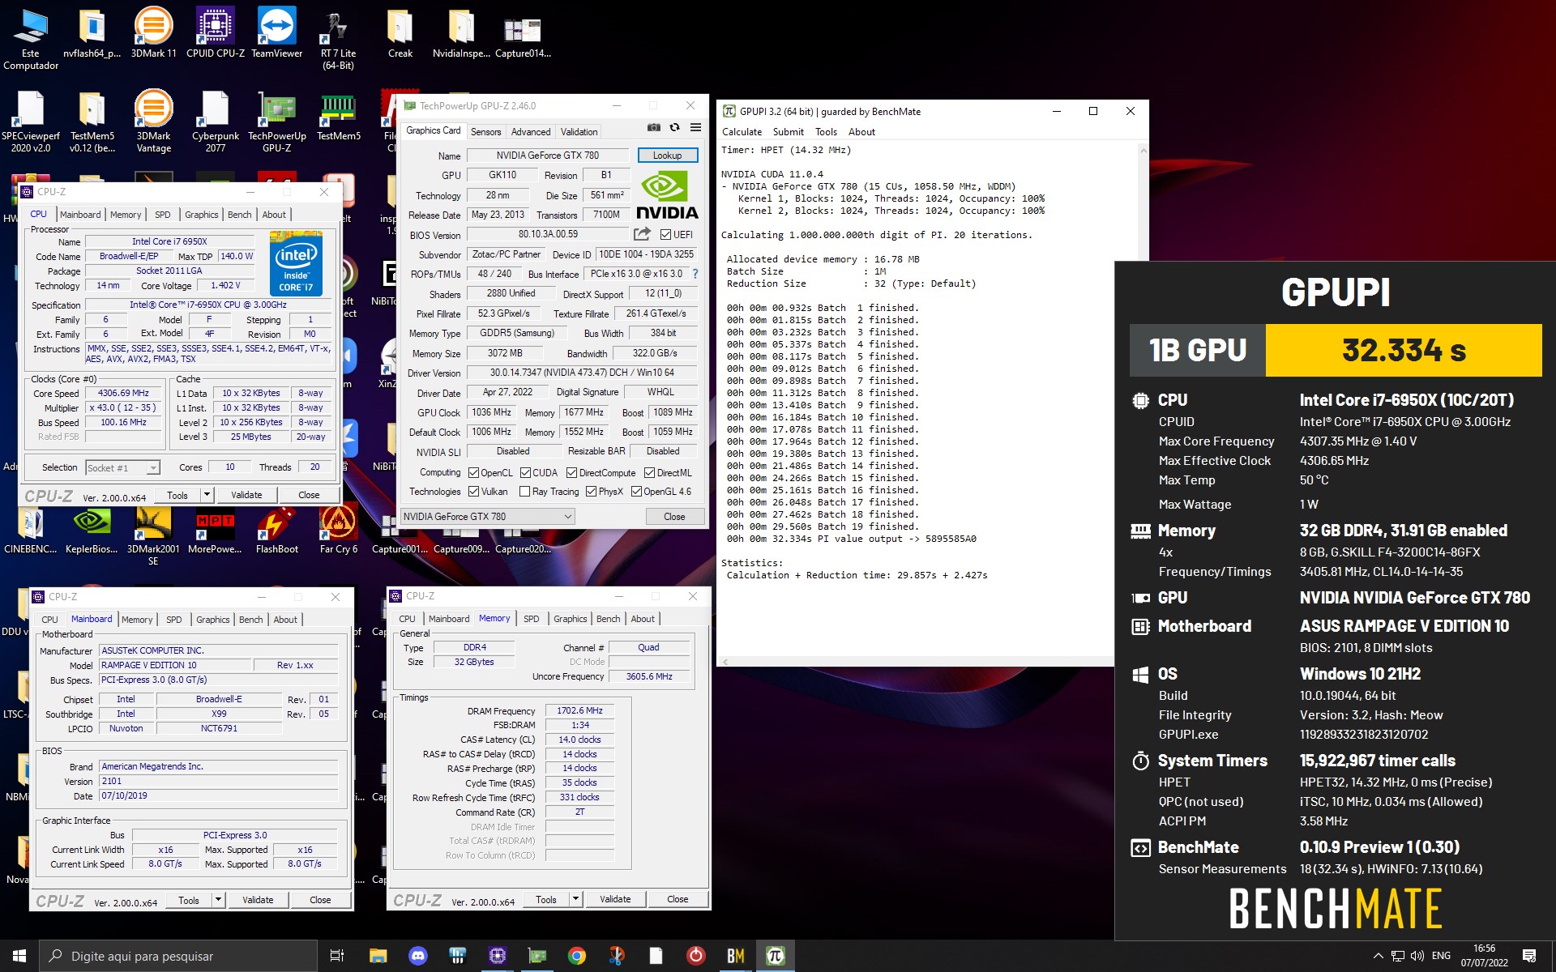Expand Tools dropdown arrow in Mainboard CPU-Z window
1556x972 pixels.
pos(218,900)
